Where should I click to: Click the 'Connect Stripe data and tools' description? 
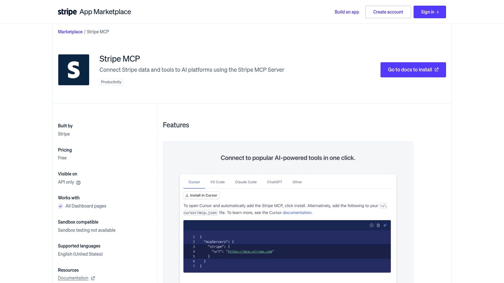click(x=192, y=70)
